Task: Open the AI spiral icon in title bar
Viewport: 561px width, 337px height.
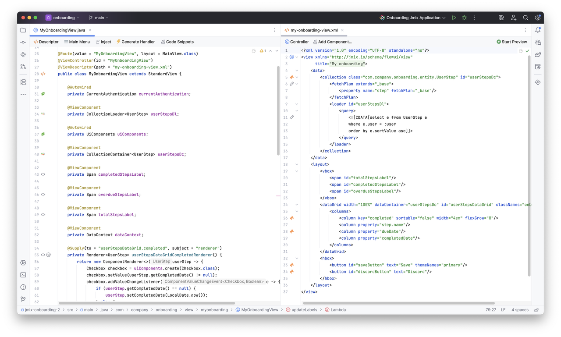Action: click(501, 18)
